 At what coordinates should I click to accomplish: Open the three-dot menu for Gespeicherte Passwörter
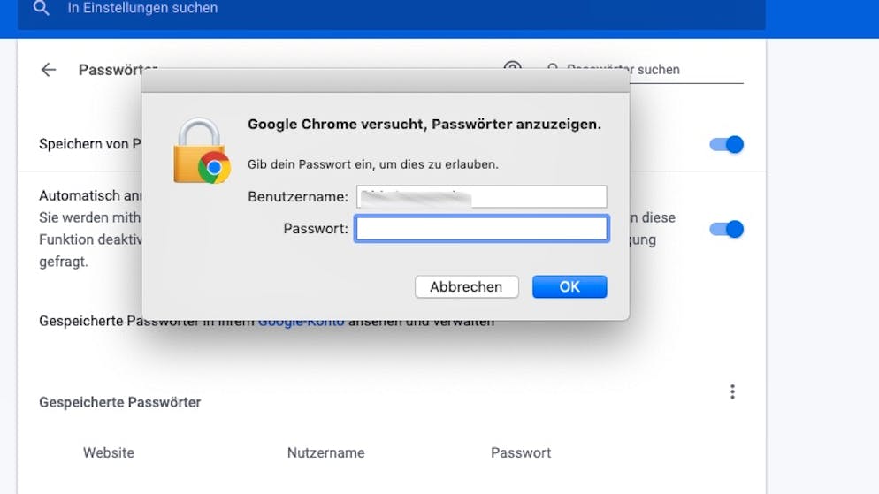coord(732,392)
